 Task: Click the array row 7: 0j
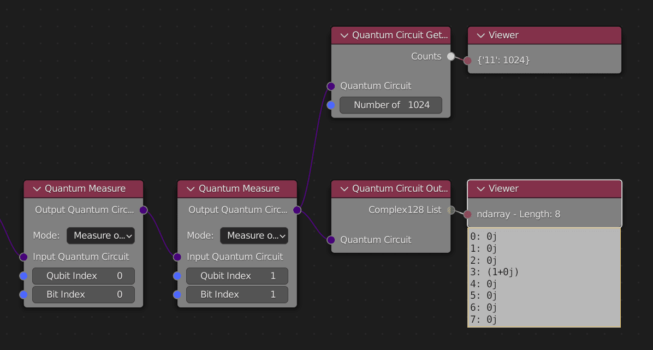(x=484, y=320)
